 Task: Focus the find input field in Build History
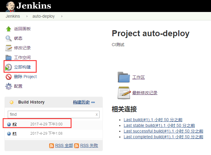(x=54, y=115)
